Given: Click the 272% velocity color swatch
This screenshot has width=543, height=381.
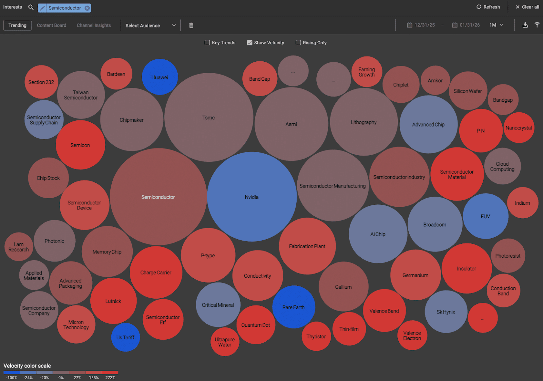Looking at the screenshot, I should pyautogui.click(x=110, y=373).
